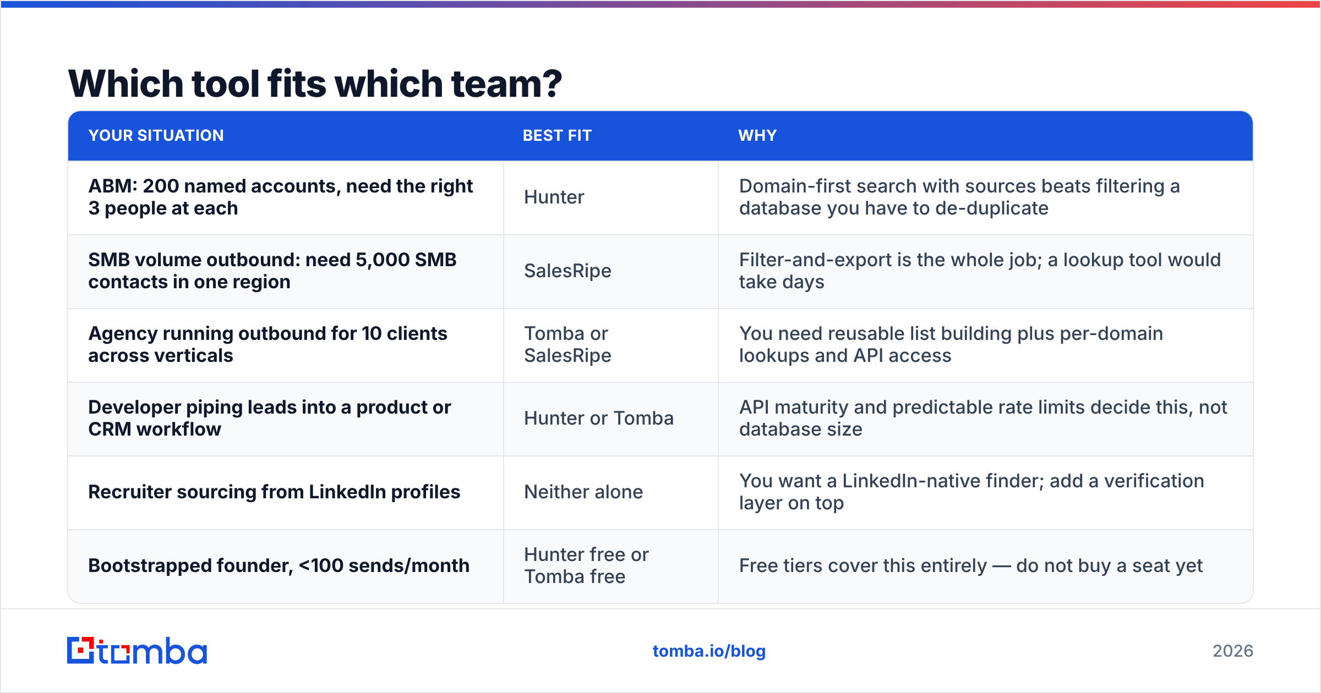Click the 'SMB volume outbound' situation cell
The height and width of the screenshot is (693, 1321).
tap(286, 271)
